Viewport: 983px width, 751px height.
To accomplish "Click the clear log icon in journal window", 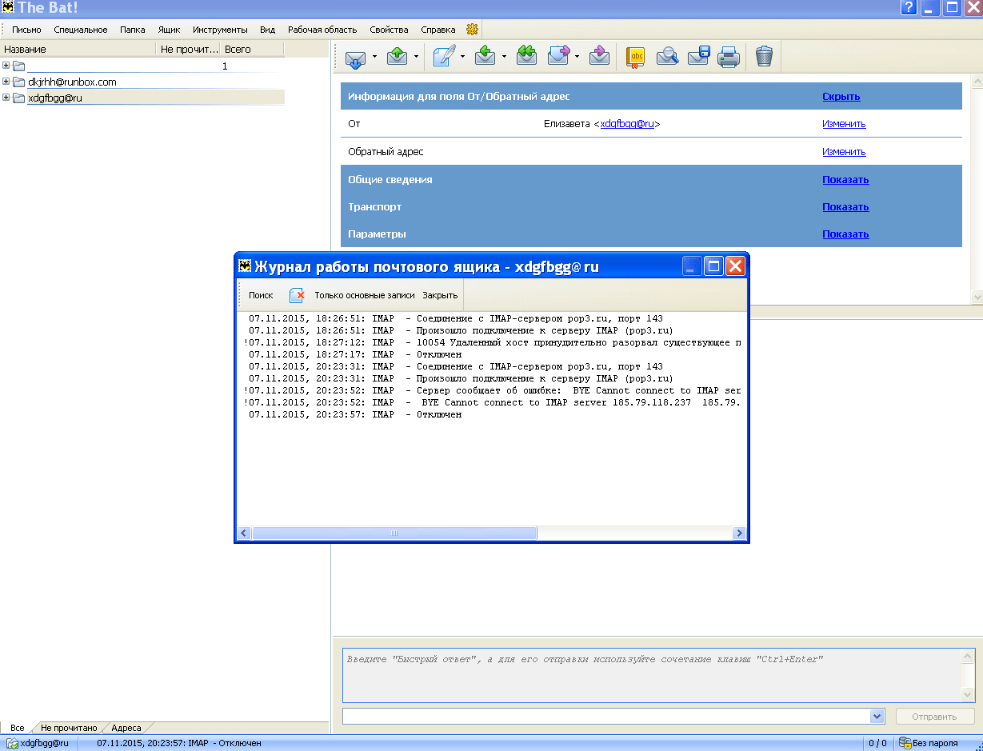I will [297, 295].
